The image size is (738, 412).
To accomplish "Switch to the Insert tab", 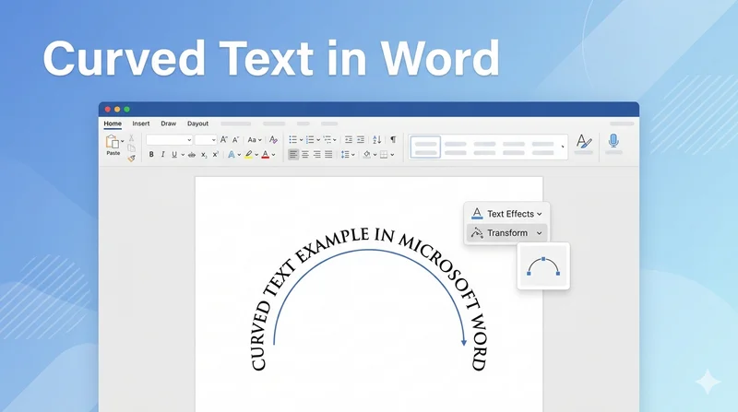I will (141, 124).
